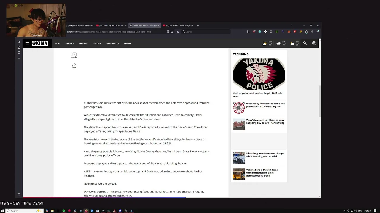380x213 pixels.
Task: Open West Valley family loses home story
Action: click(265, 105)
